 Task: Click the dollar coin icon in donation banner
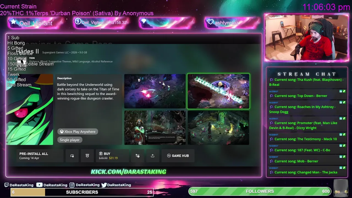(78, 21)
